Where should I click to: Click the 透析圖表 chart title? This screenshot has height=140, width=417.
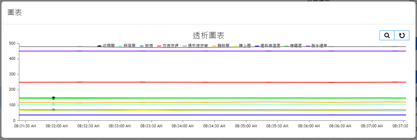209,35
